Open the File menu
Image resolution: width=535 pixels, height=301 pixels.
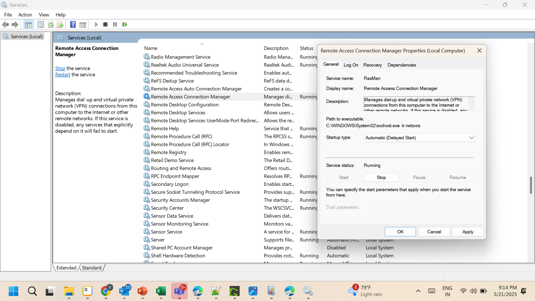tap(8, 15)
